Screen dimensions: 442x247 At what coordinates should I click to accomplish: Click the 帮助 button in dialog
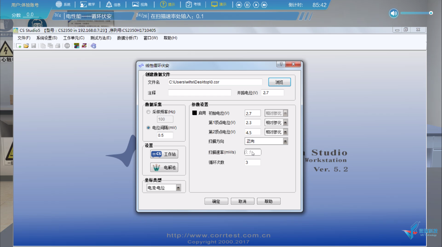pyautogui.click(x=269, y=201)
